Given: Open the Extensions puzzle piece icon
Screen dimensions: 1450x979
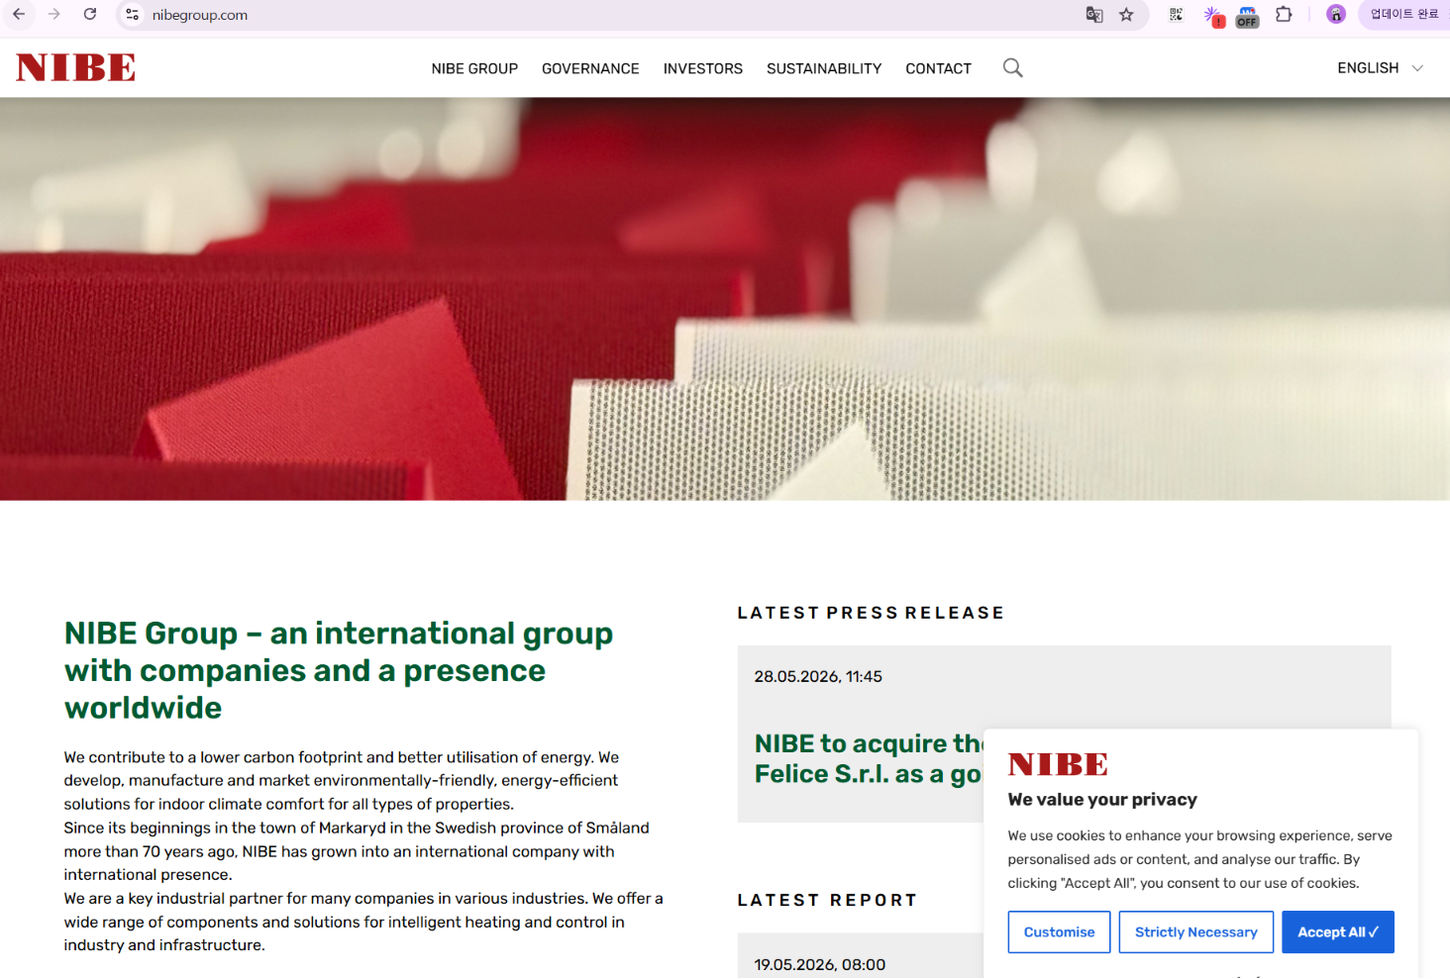Looking at the screenshot, I should pyautogui.click(x=1284, y=15).
